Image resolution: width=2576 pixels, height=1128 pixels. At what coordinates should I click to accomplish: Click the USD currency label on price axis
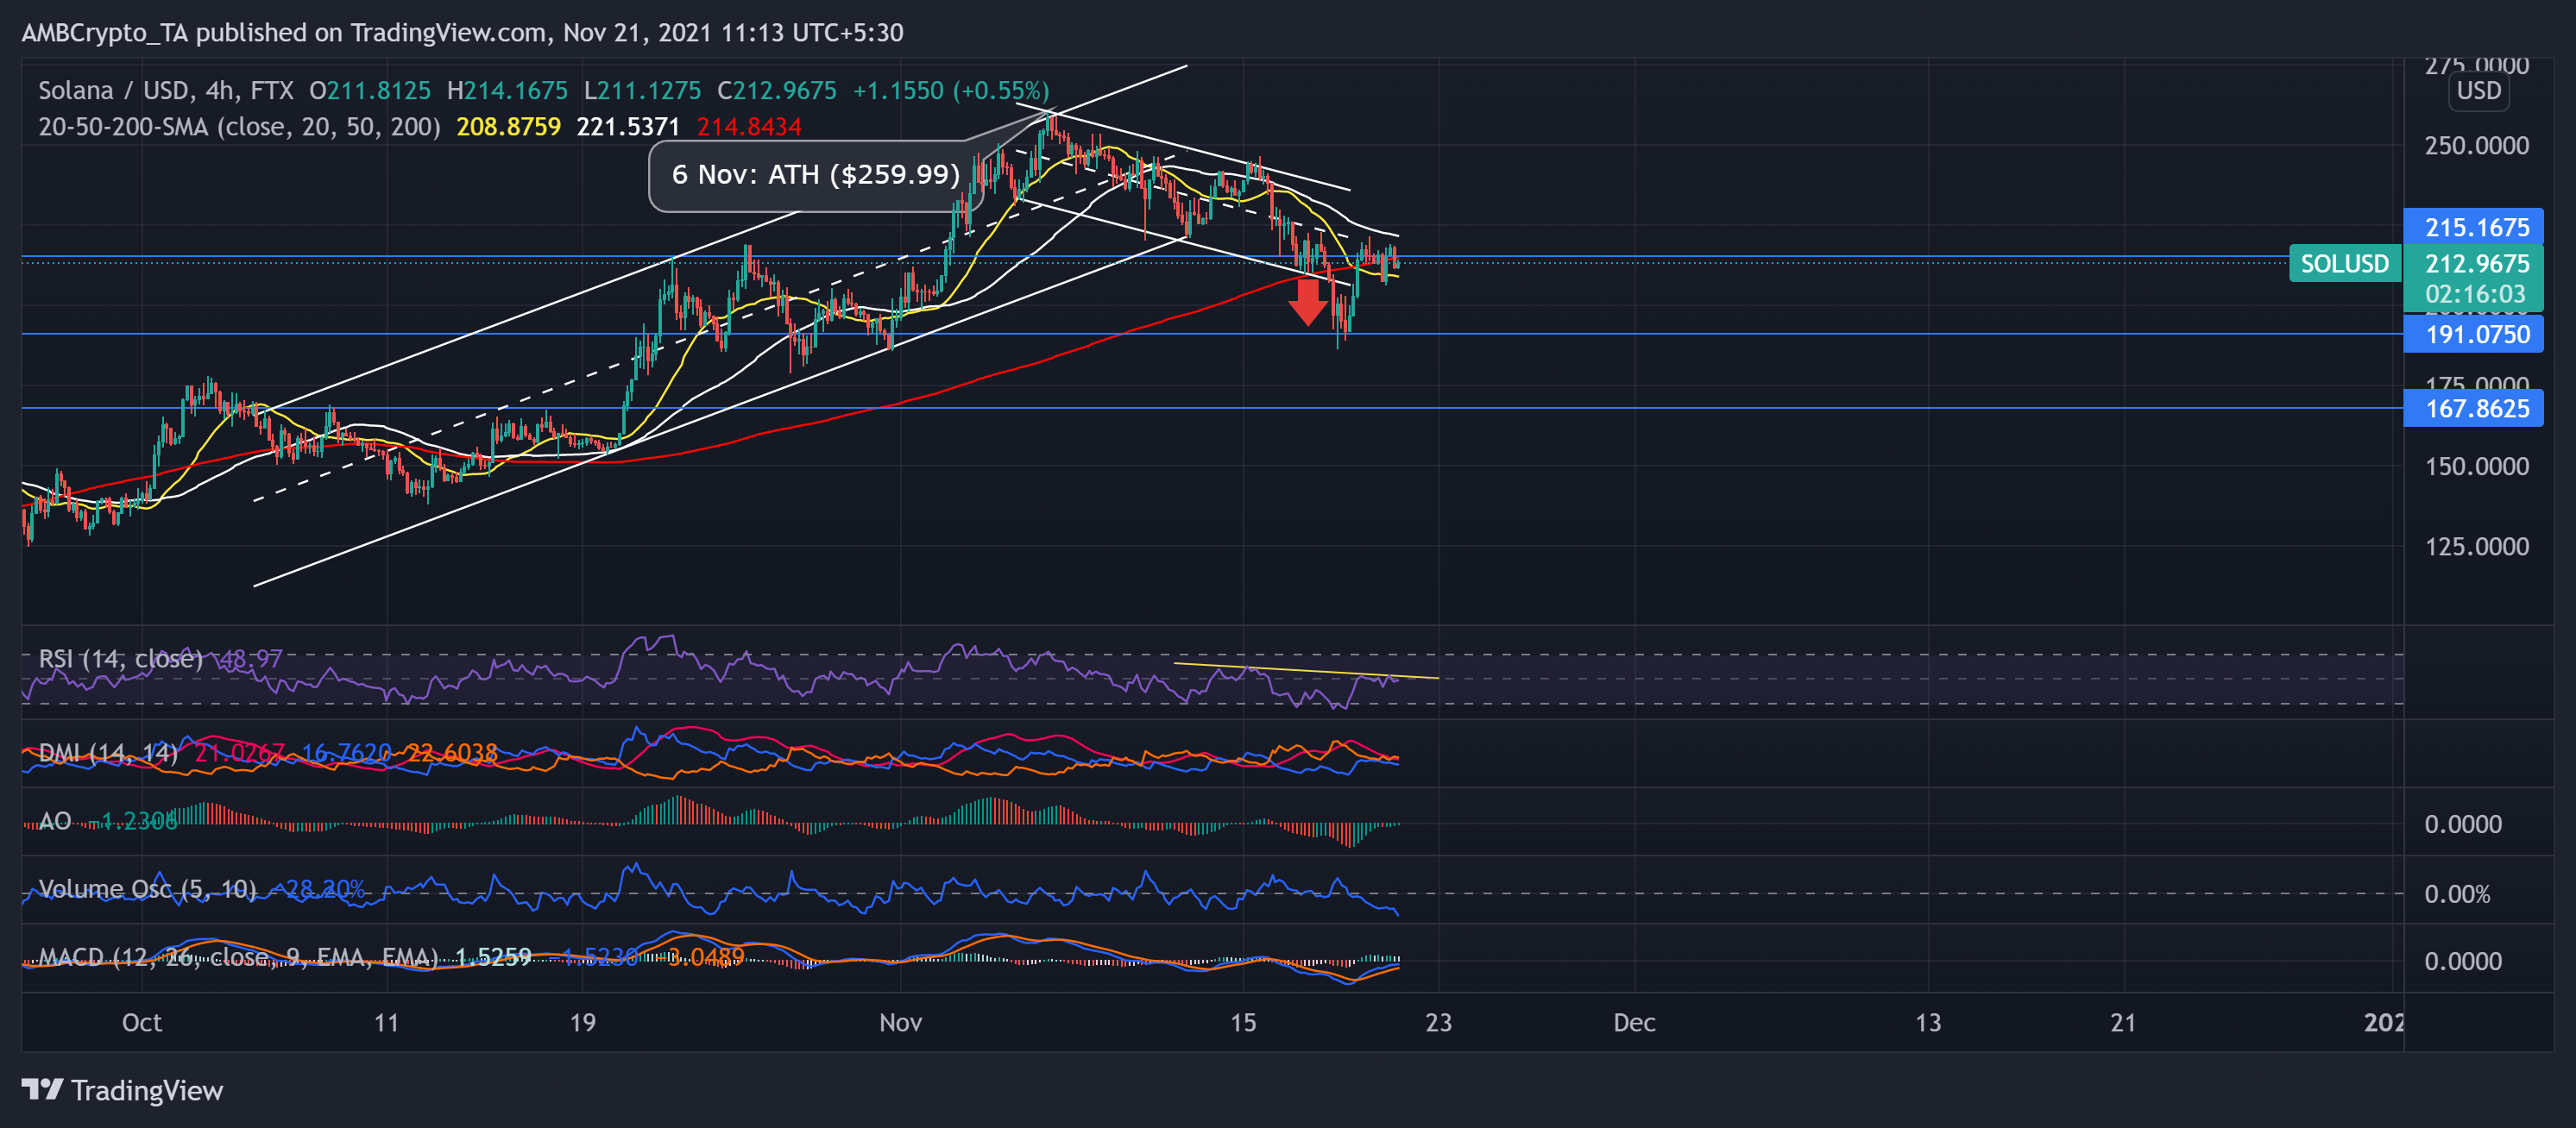click(2478, 91)
